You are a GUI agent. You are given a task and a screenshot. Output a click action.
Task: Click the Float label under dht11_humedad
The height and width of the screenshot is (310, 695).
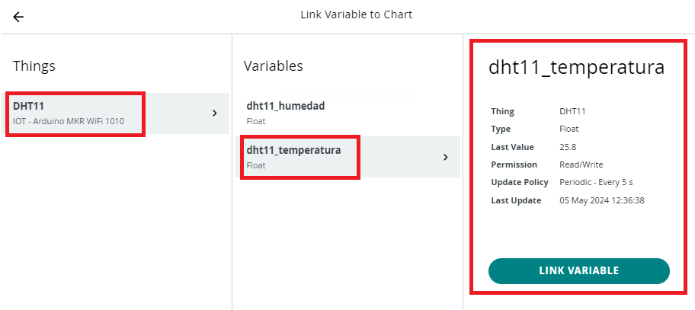tap(256, 121)
